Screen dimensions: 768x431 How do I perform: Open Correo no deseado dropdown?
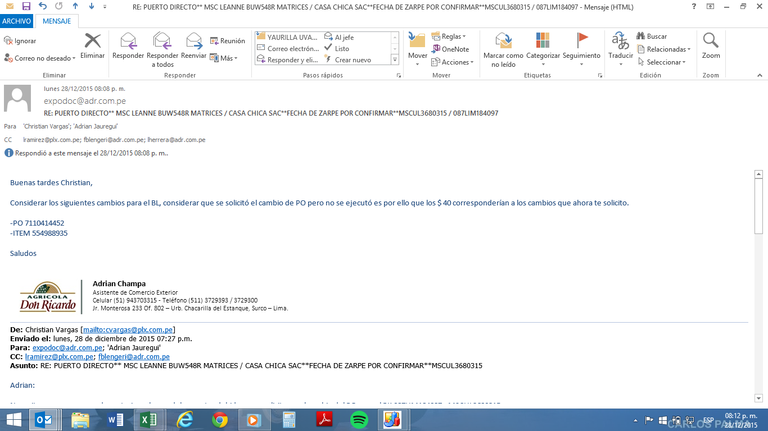(40, 58)
